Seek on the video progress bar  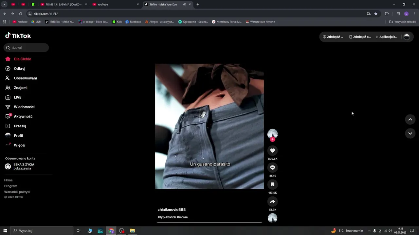click(209, 222)
